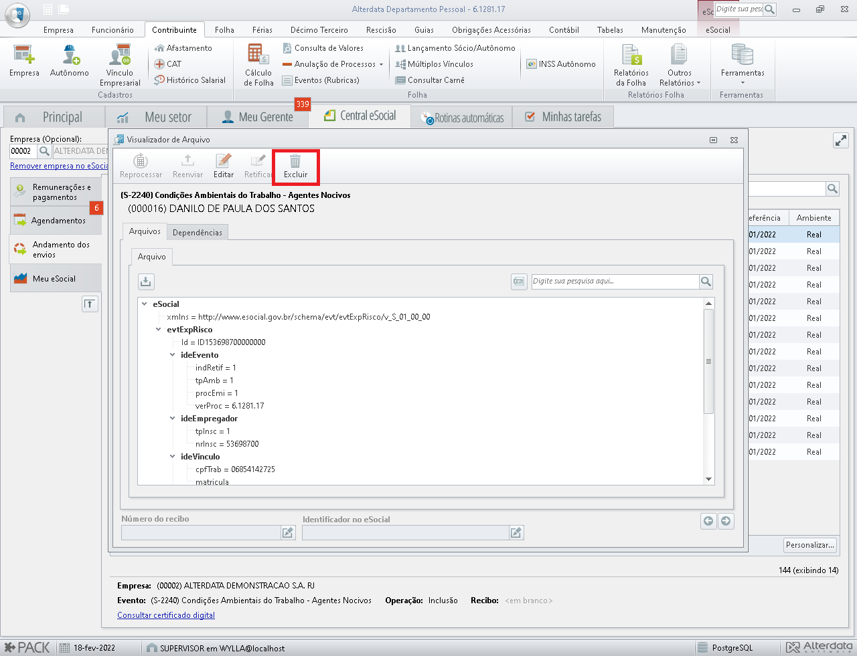Image resolution: width=857 pixels, height=656 pixels.
Task: Click the move-to-top arrow icon
Action: click(x=90, y=304)
